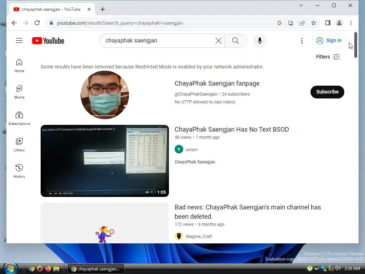Click the Magma_Craft channel avatar
Viewport: 365px width, 274px height.
point(179,236)
